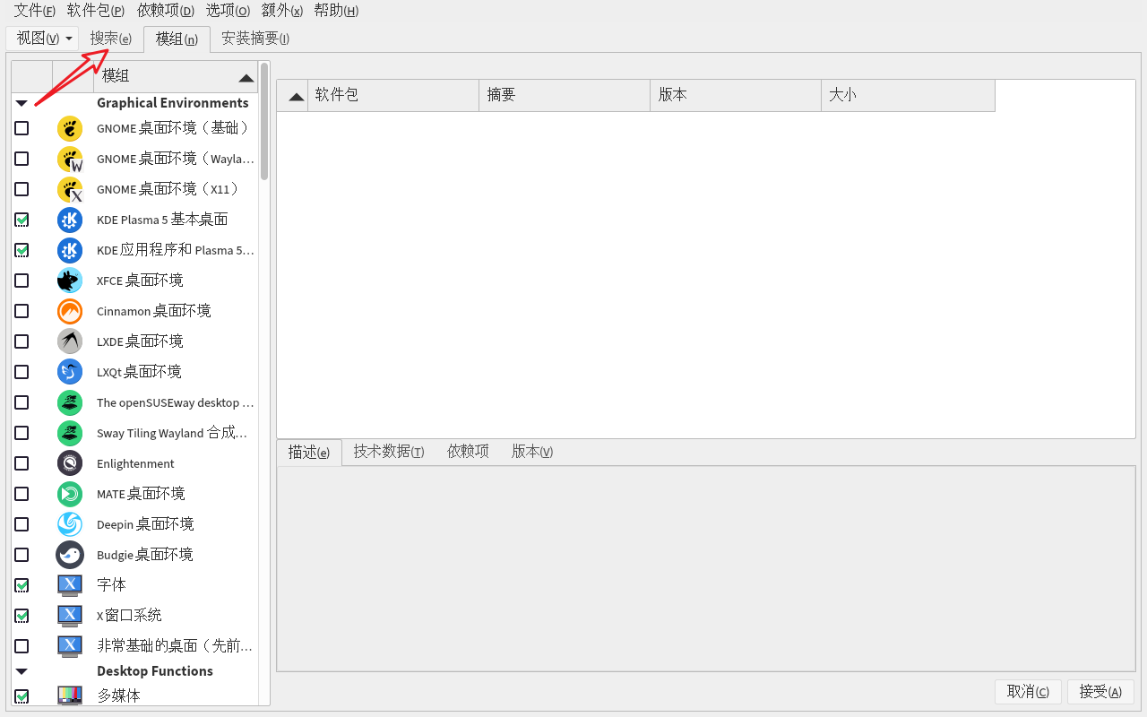Show the 描述 details tab
This screenshot has height=717, width=1147.
(x=309, y=453)
